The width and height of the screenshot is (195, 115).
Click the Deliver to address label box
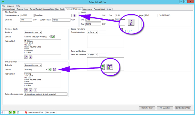tap(42, 80)
